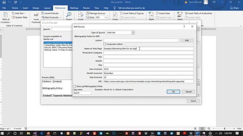
Task: Click the Save icon in title bar
Action: coord(4,2)
